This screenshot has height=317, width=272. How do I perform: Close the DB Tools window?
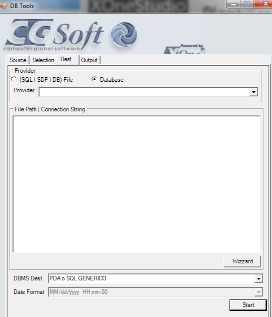click(x=264, y=4)
